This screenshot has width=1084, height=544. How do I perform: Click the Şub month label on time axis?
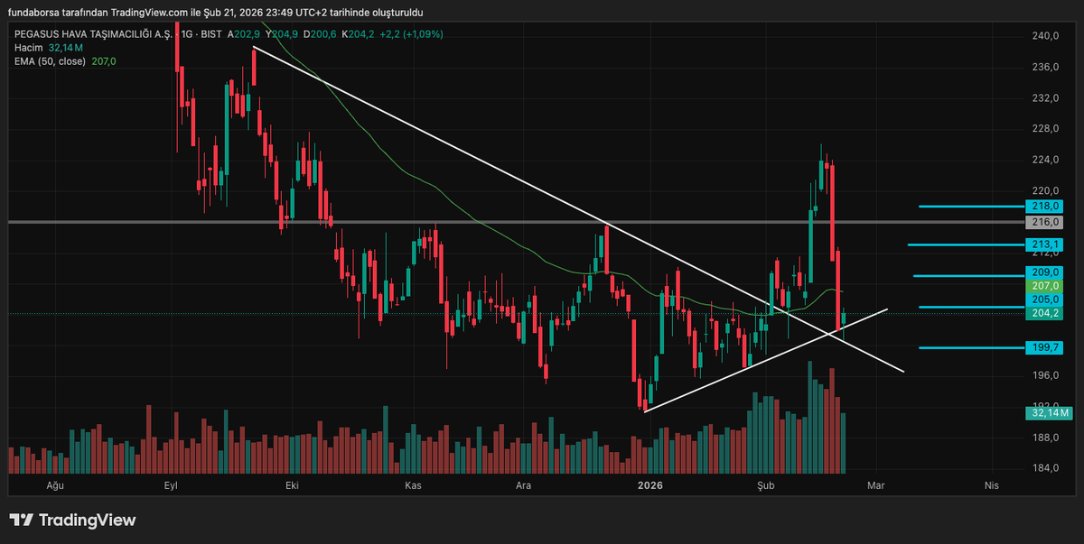(766, 485)
